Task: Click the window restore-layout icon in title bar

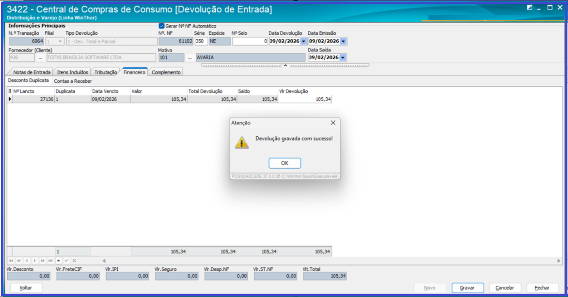Action: tap(530, 7)
